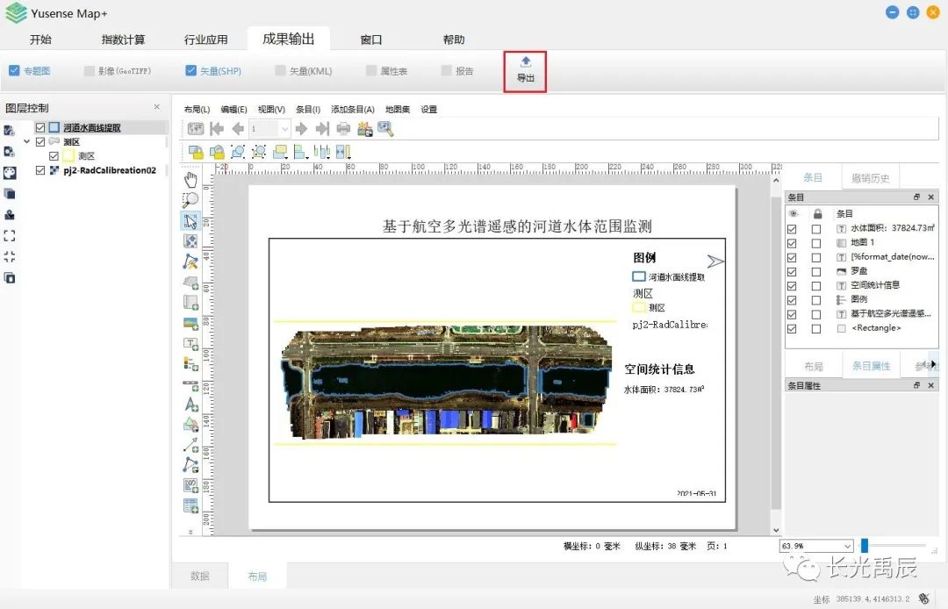The width and height of the screenshot is (948, 609).
Task: Toggle pj2-RadCalibreation02 layer visibility checkbox
Action: (x=40, y=170)
